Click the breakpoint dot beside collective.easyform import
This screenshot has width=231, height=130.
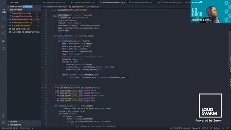[42, 88]
